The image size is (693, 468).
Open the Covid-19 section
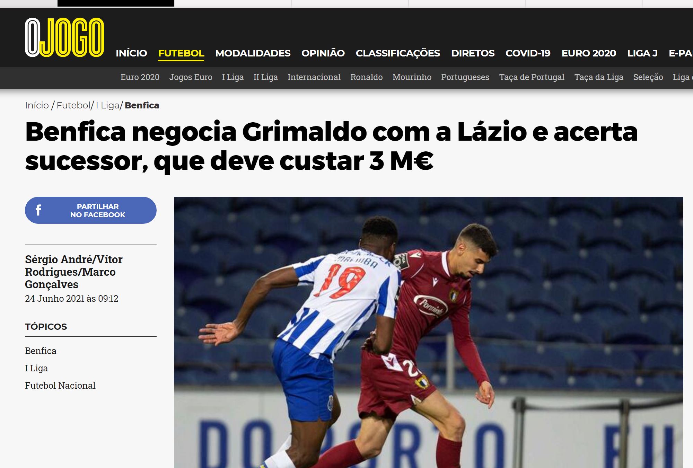[528, 53]
